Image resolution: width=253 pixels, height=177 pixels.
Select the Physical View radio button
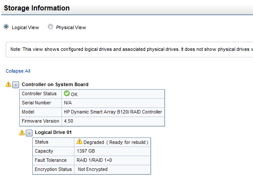[51, 27]
